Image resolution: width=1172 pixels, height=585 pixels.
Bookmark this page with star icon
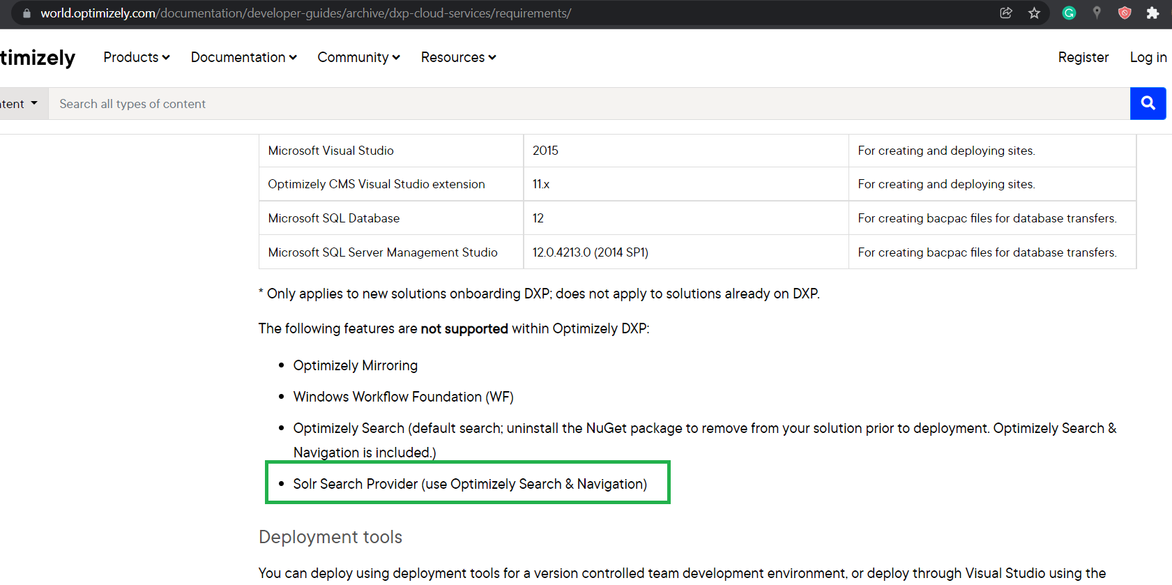click(x=1034, y=13)
